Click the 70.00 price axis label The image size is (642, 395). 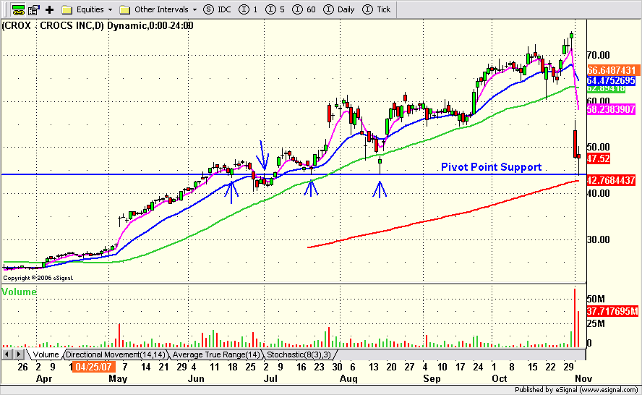click(598, 55)
